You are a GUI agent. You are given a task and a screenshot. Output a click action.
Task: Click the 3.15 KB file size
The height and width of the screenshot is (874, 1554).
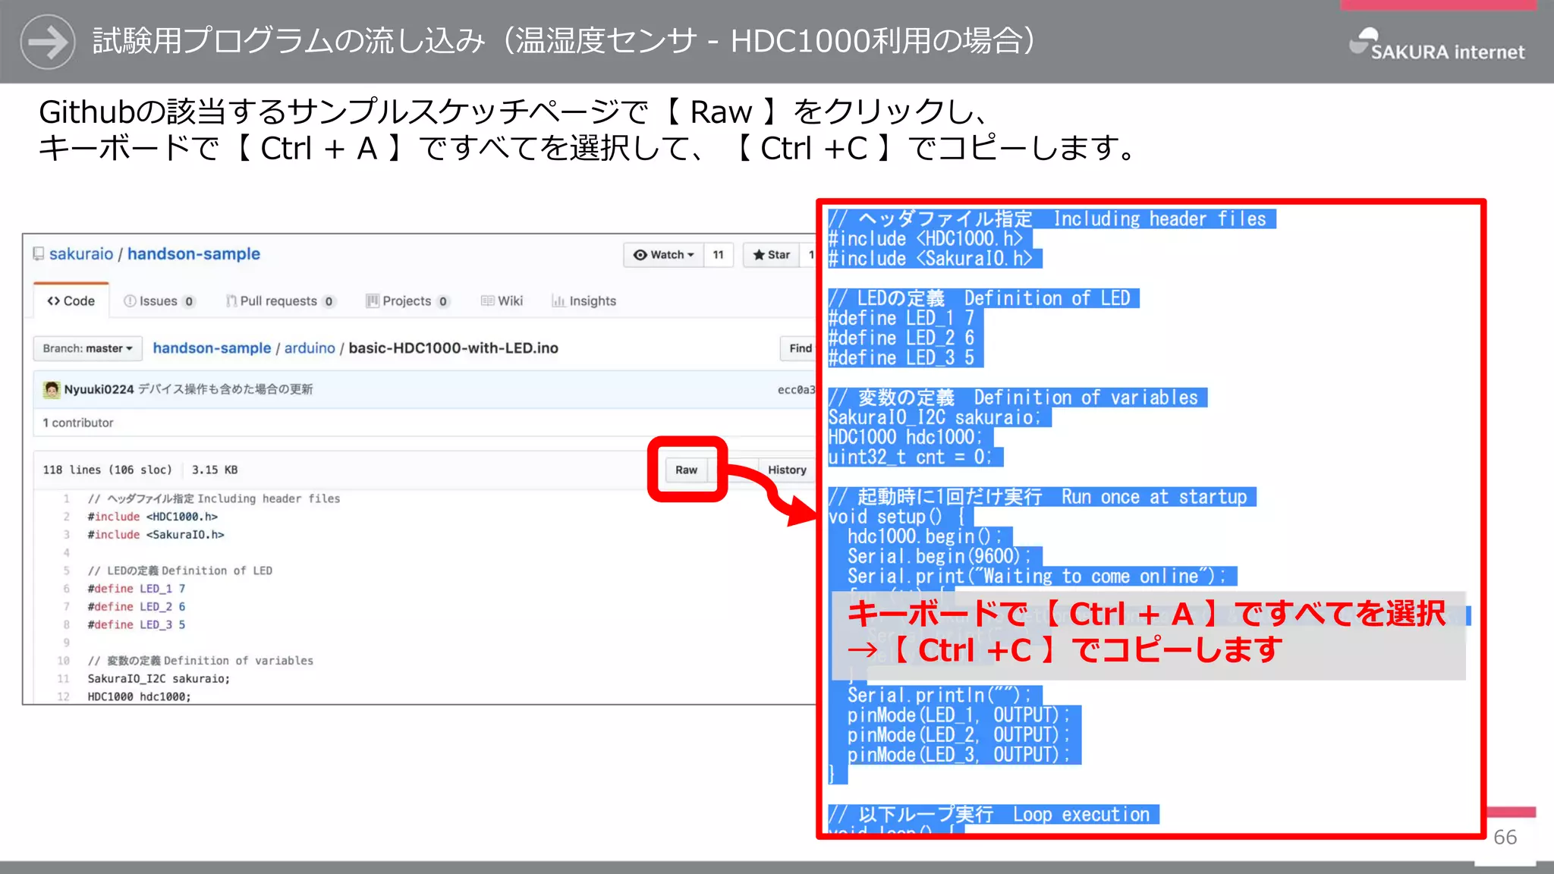point(215,470)
